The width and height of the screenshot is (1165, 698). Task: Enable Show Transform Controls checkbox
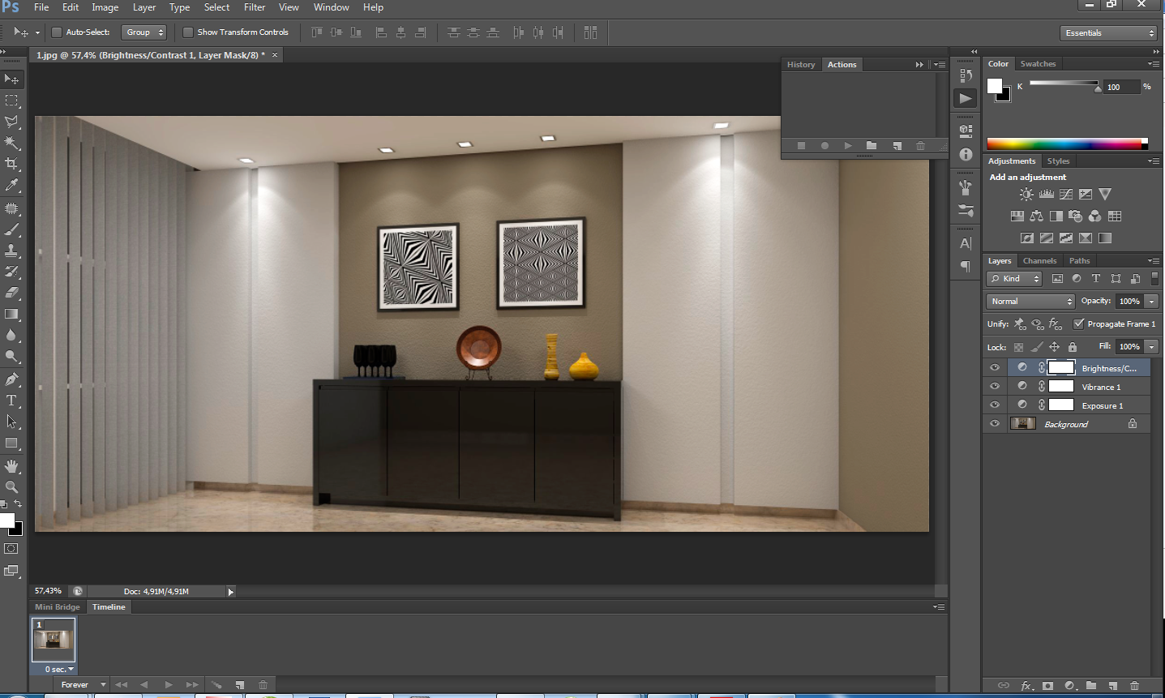(x=188, y=32)
